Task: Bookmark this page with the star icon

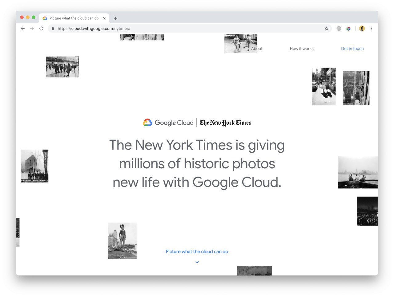Action: pos(327,29)
